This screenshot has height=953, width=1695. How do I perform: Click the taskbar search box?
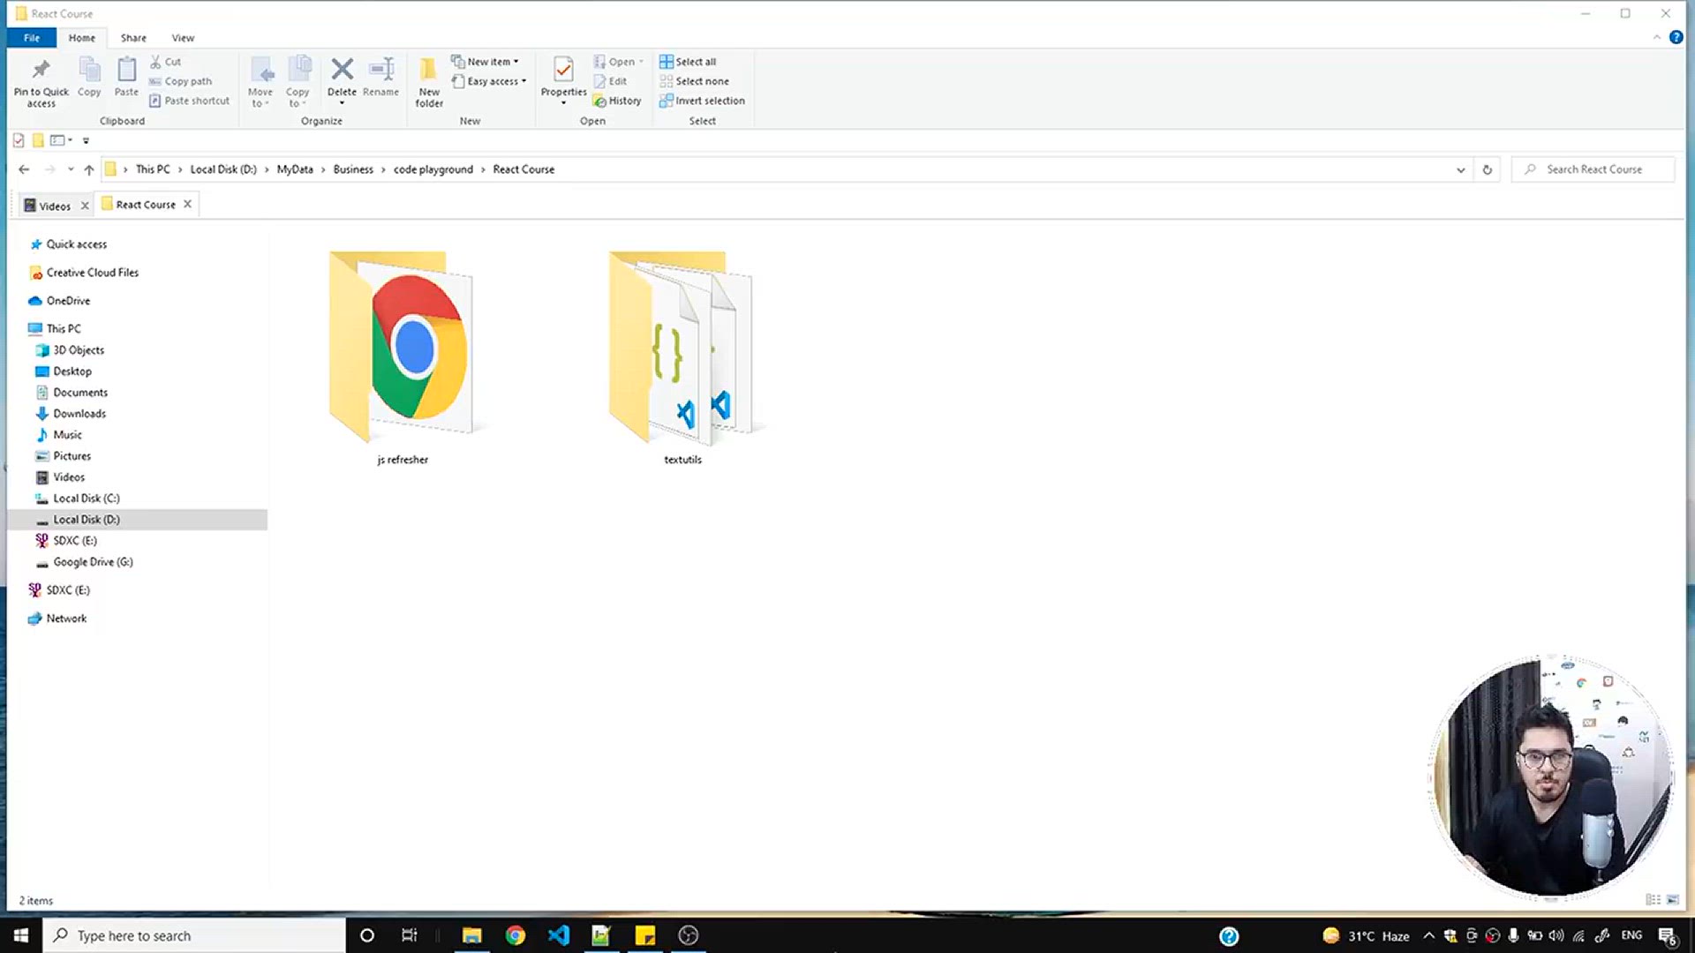click(194, 935)
